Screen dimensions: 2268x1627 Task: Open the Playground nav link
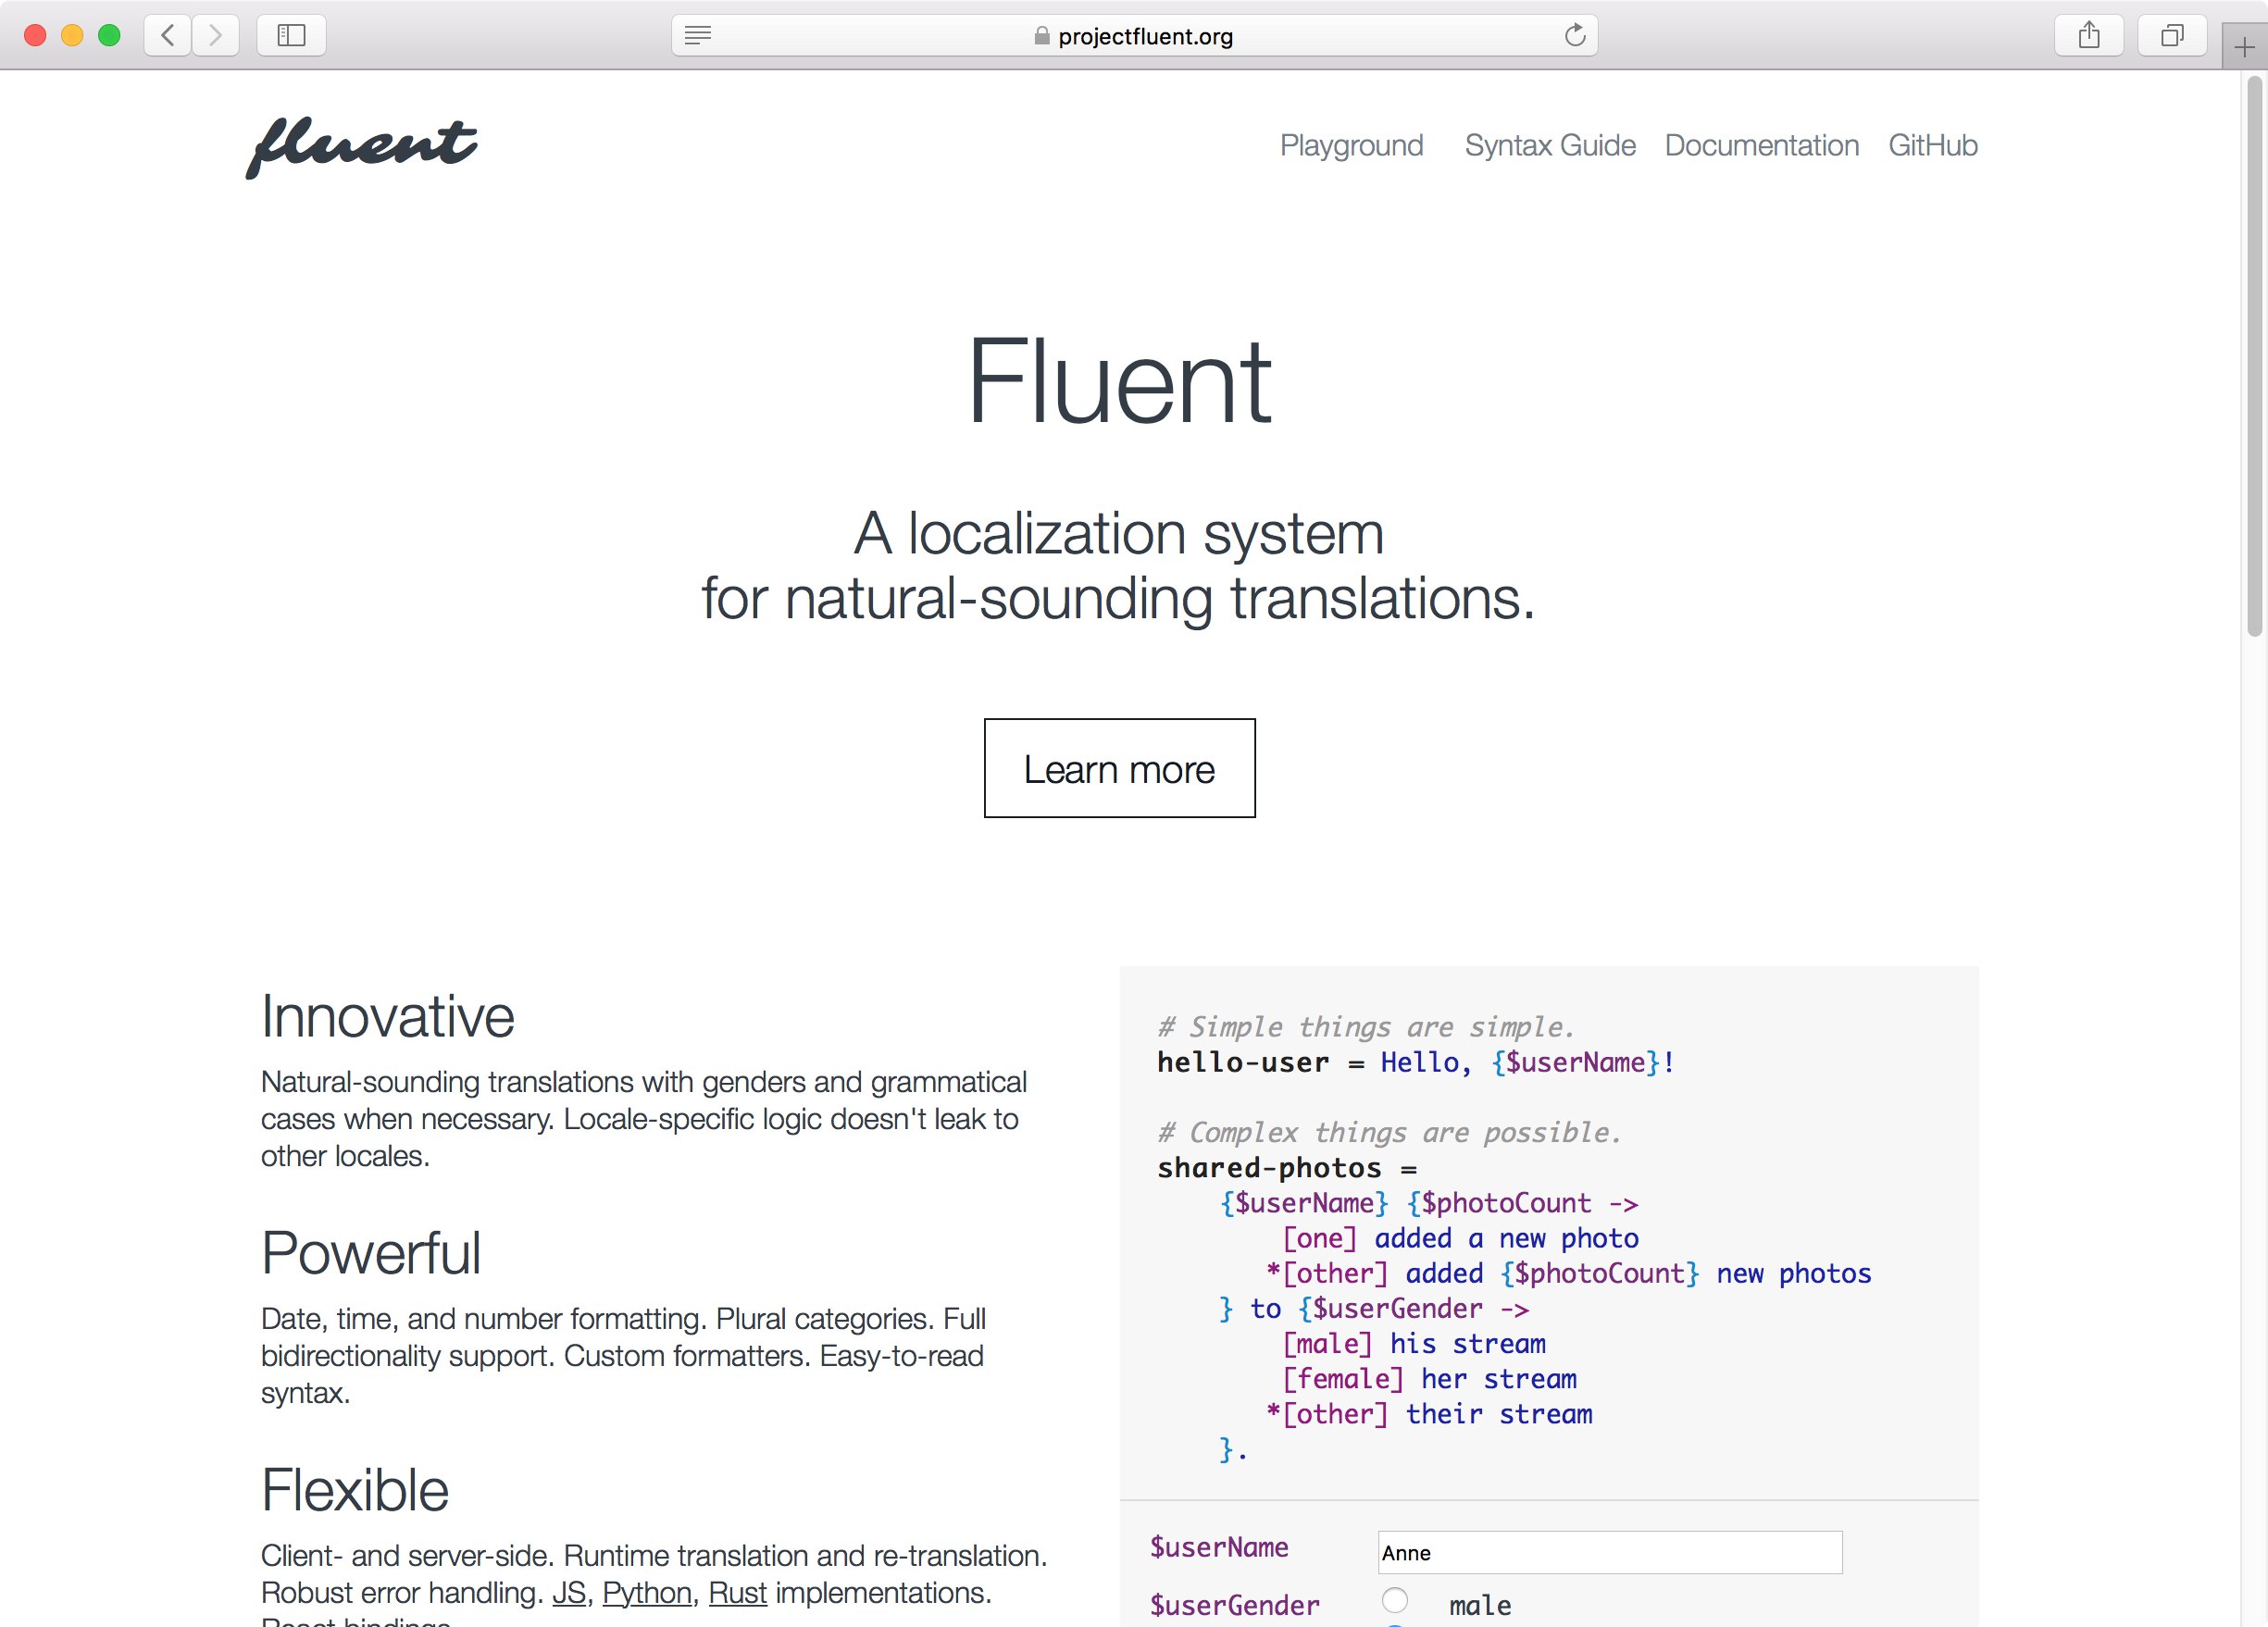(x=1351, y=146)
